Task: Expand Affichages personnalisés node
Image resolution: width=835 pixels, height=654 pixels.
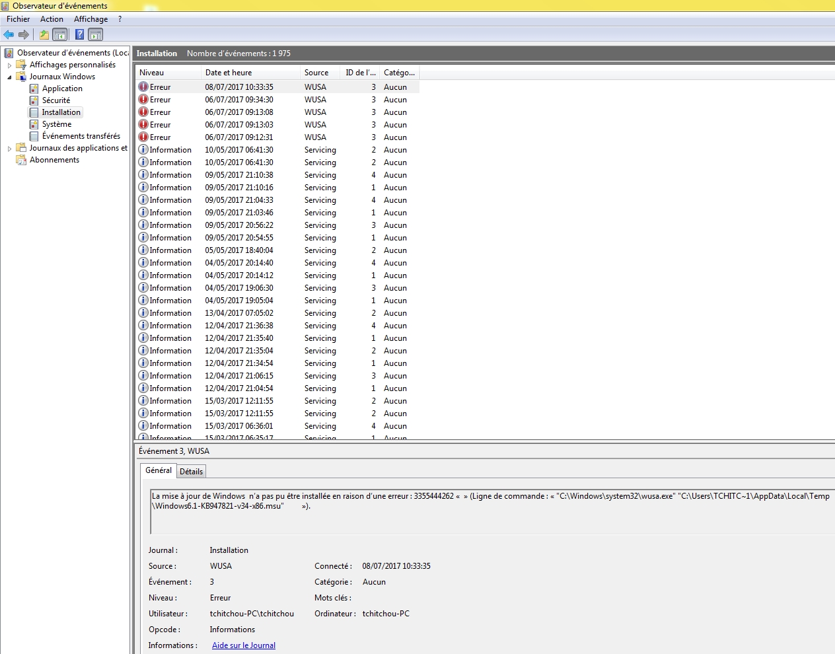Action: click(9, 65)
